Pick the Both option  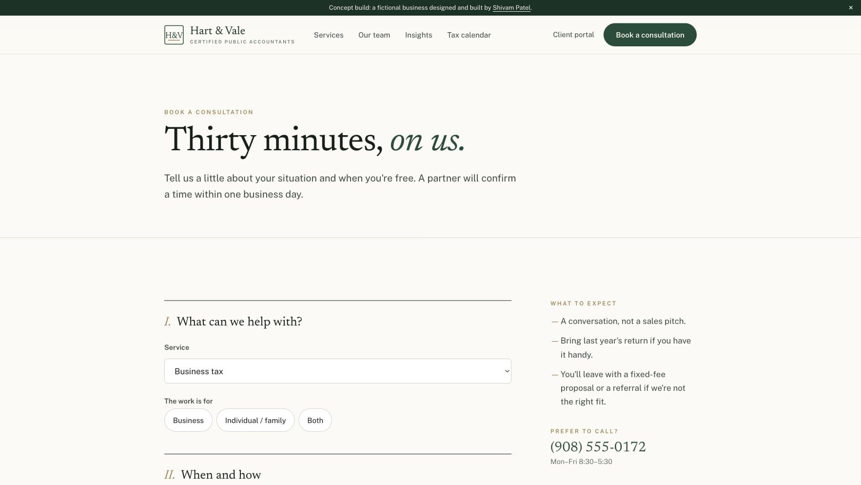[315, 420]
